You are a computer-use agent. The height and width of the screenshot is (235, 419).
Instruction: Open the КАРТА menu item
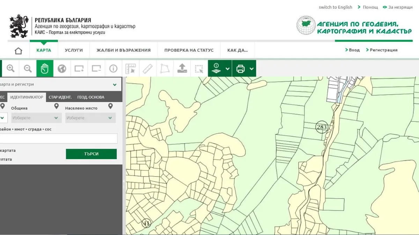(44, 50)
